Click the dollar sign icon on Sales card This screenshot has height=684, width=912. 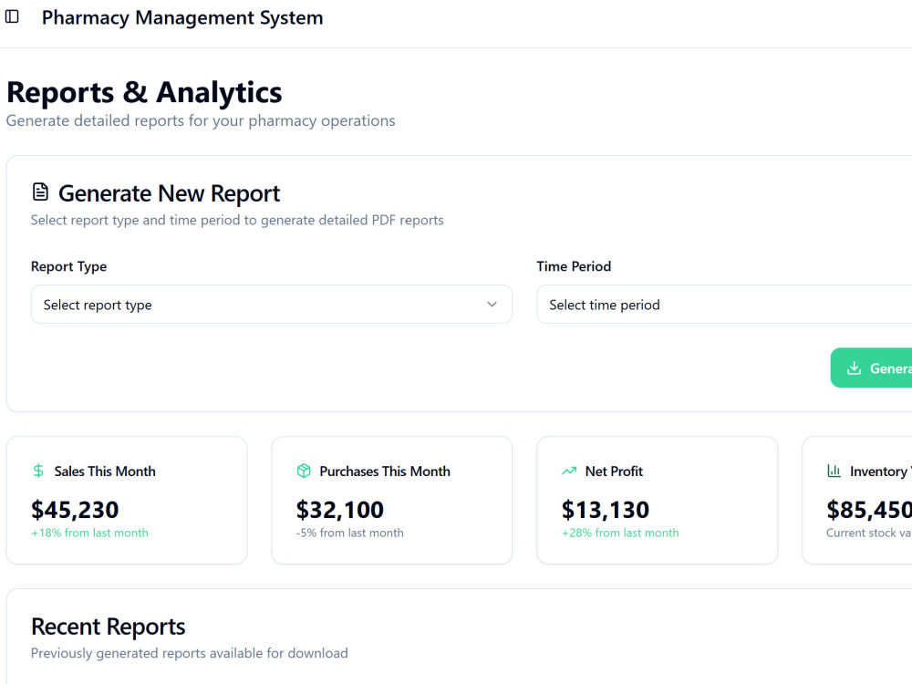(38, 471)
